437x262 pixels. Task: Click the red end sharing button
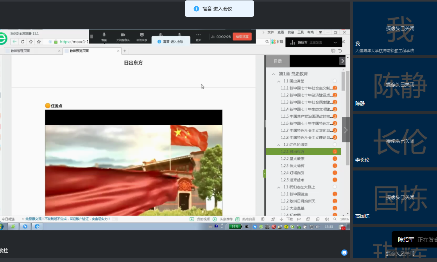click(242, 37)
